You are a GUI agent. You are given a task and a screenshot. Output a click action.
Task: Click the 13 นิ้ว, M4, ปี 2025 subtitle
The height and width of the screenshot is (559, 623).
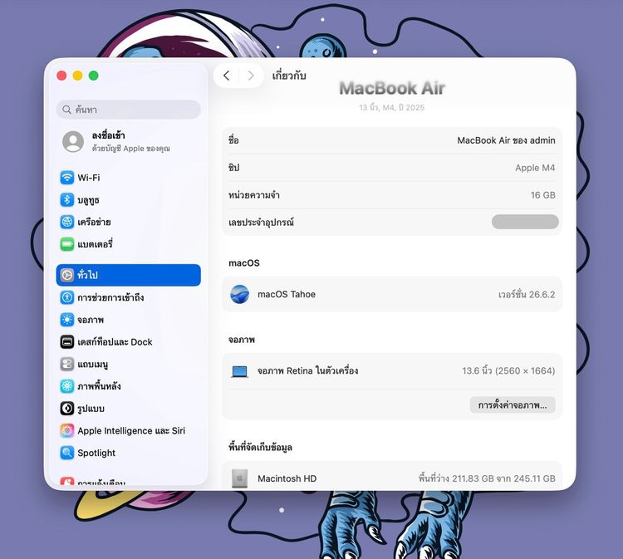[x=392, y=107]
